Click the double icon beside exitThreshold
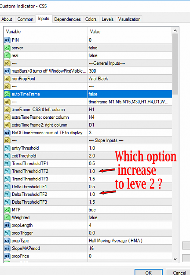190x275 pixels. pos(7,156)
